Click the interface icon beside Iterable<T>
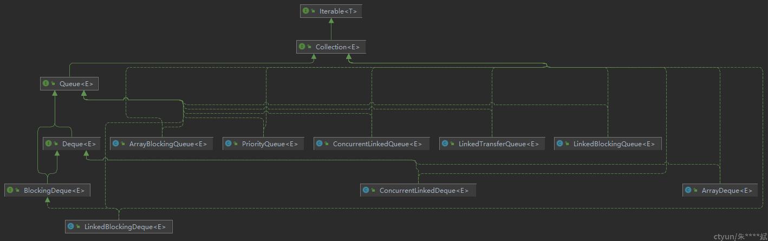This screenshot has width=768, height=241. pos(306,11)
